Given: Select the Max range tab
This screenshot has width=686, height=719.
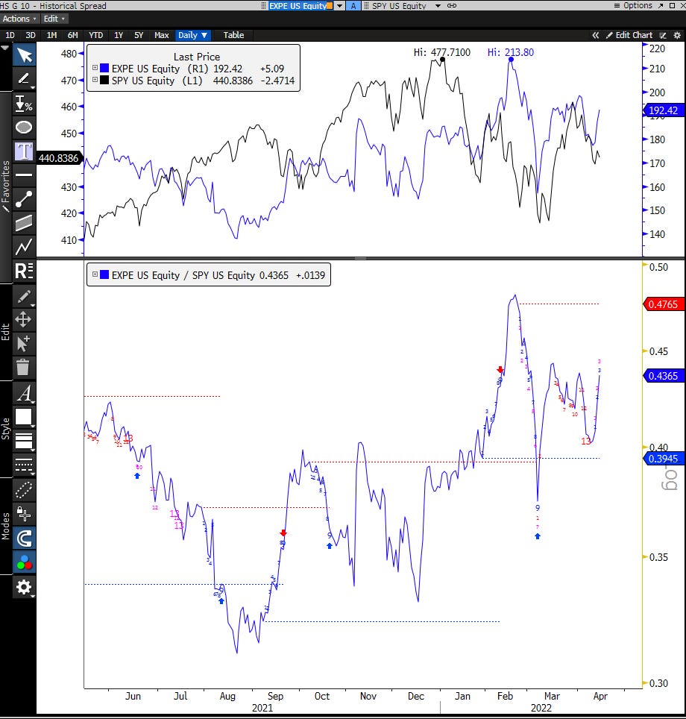Looking at the screenshot, I should 161,35.
